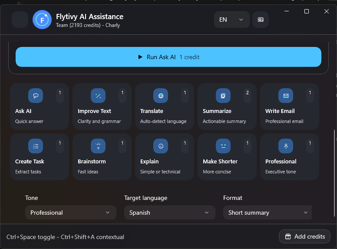
Task: Open the Format dropdown showing Short summary
Action: [x=268, y=212]
